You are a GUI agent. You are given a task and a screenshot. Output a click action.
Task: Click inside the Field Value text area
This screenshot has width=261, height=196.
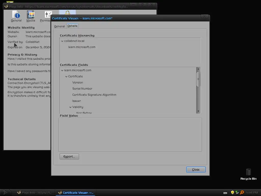(130, 135)
